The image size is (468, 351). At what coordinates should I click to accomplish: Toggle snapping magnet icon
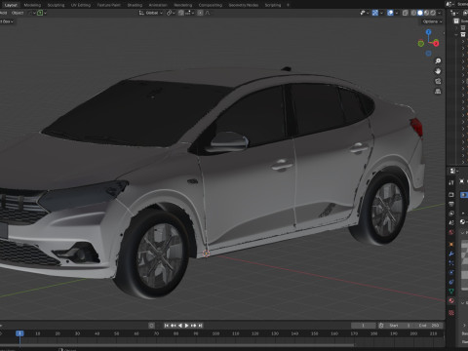click(181, 13)
